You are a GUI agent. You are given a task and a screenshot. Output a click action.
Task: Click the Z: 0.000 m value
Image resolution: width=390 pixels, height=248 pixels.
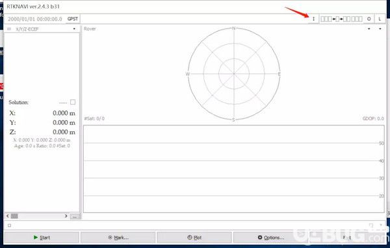64,132
